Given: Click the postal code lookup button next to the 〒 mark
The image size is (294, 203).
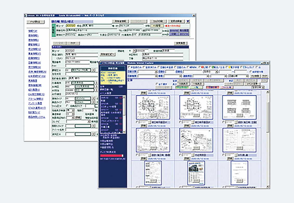Looking at the screenshot, I should (x=134, y=51).
